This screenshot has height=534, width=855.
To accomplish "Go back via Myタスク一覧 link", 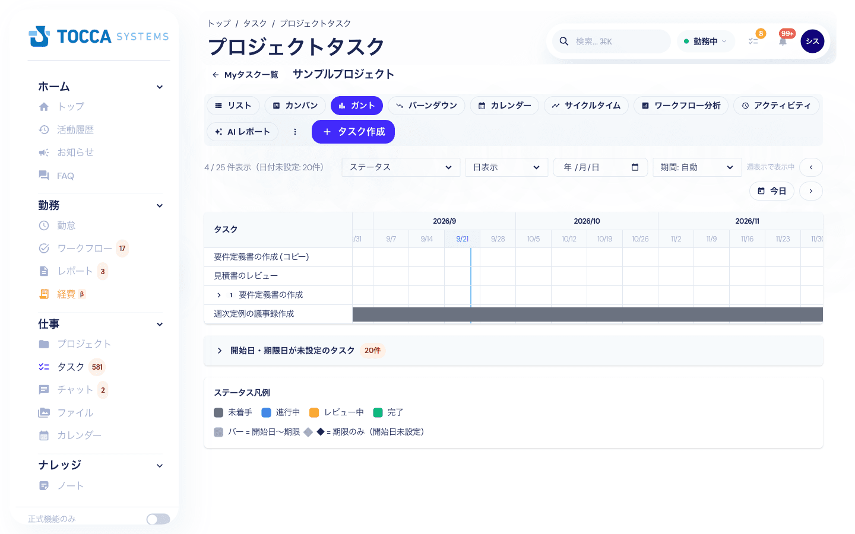I will coord(245,75).
